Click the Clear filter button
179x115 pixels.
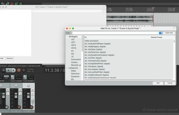pos(169,33)
